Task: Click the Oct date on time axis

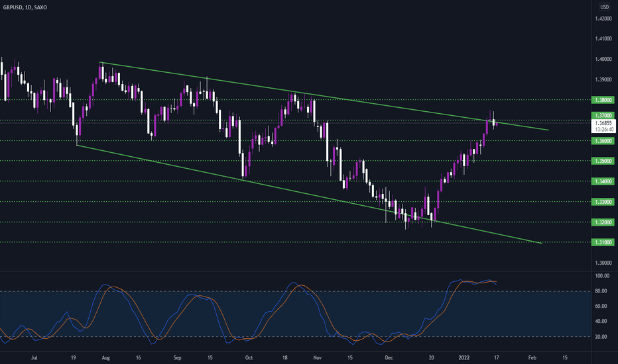Action: pyautogui.click(x=249, y=357)
